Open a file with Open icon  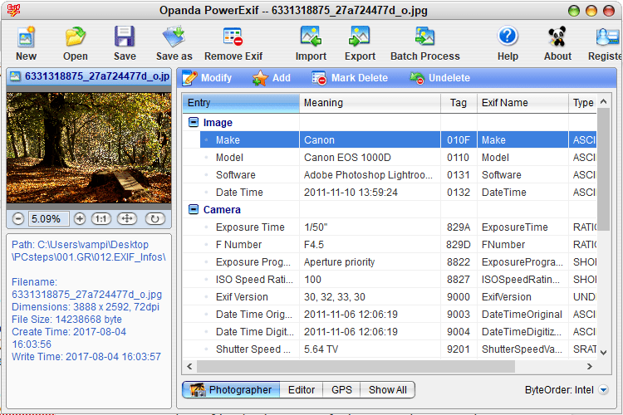coord(75,37)
